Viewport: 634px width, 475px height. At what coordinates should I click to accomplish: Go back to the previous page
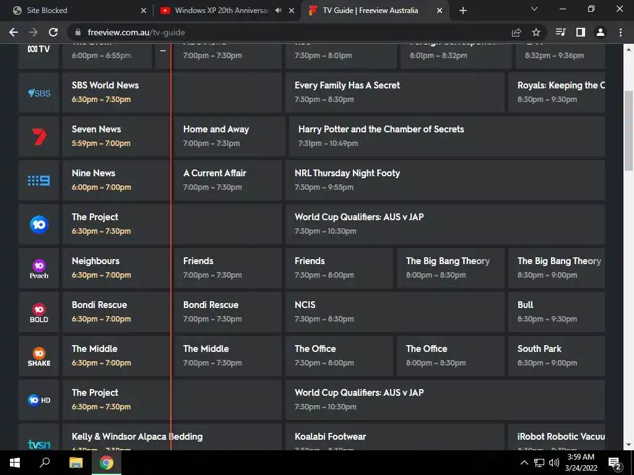point(14,32)
